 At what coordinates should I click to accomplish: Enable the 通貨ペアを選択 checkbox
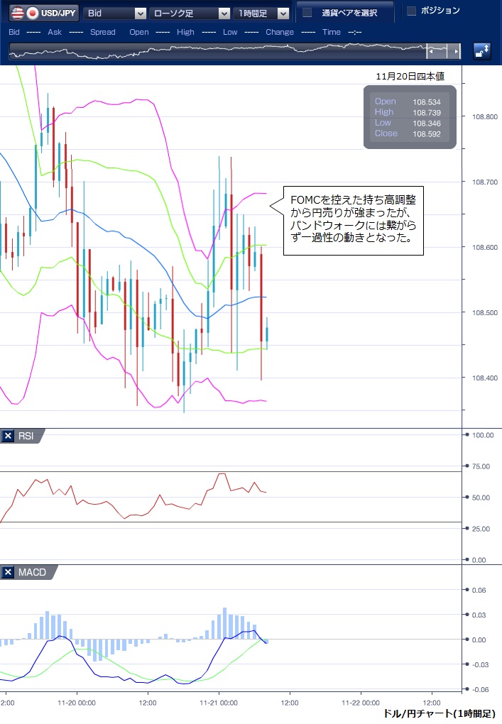pyautogui.click(x=307, y=12)
